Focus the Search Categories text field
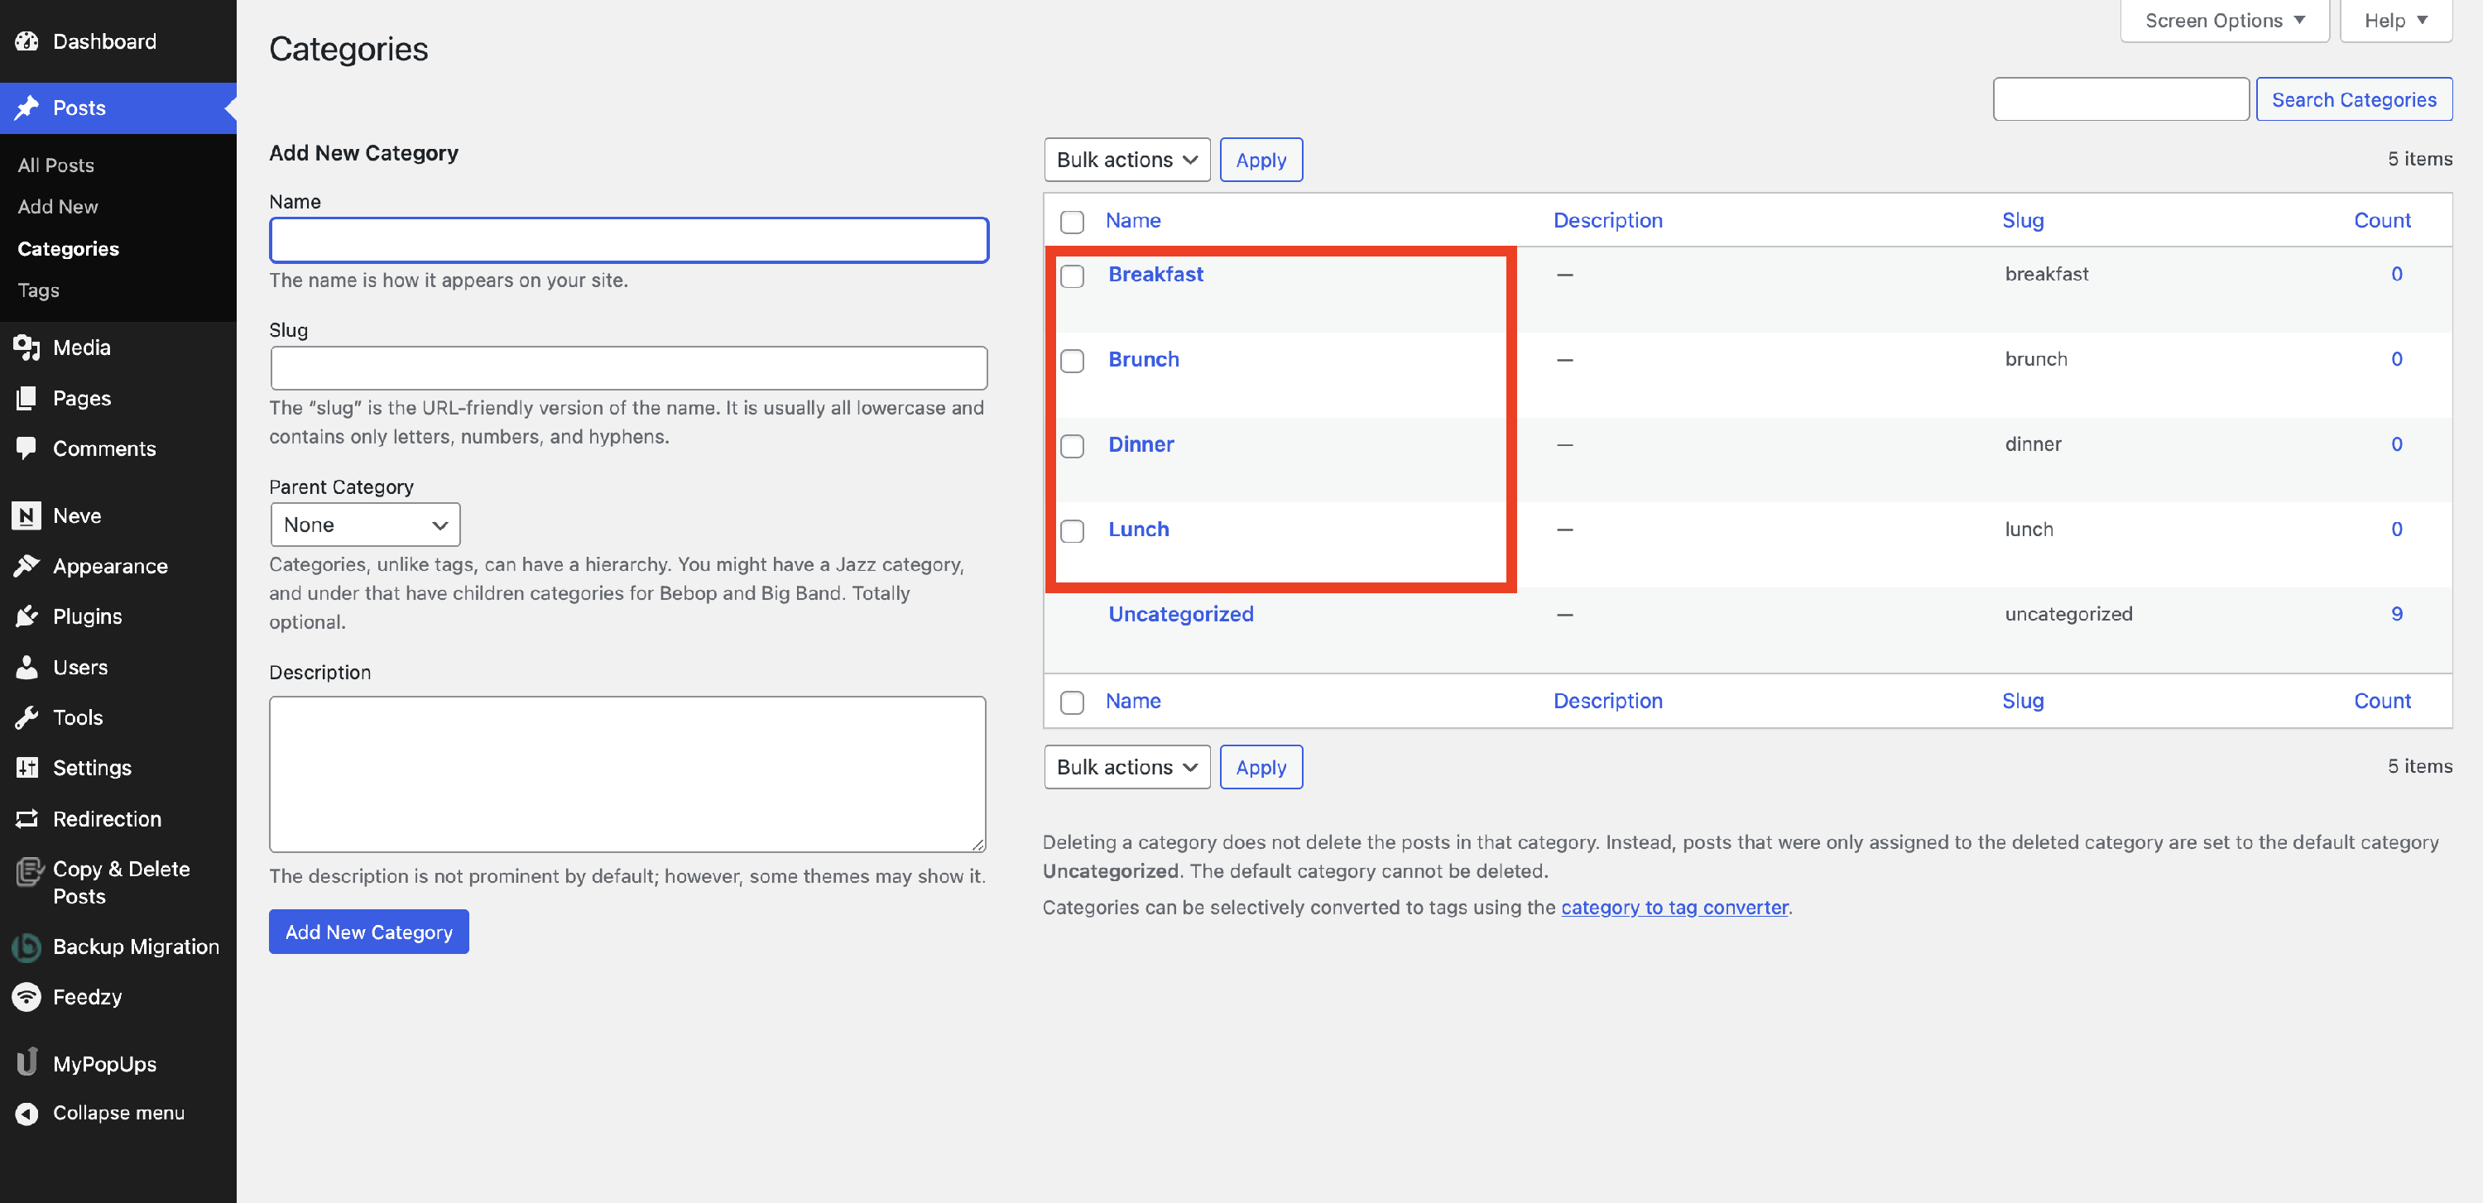Screen dimensions: 2483x1203 click(2120, 99)
